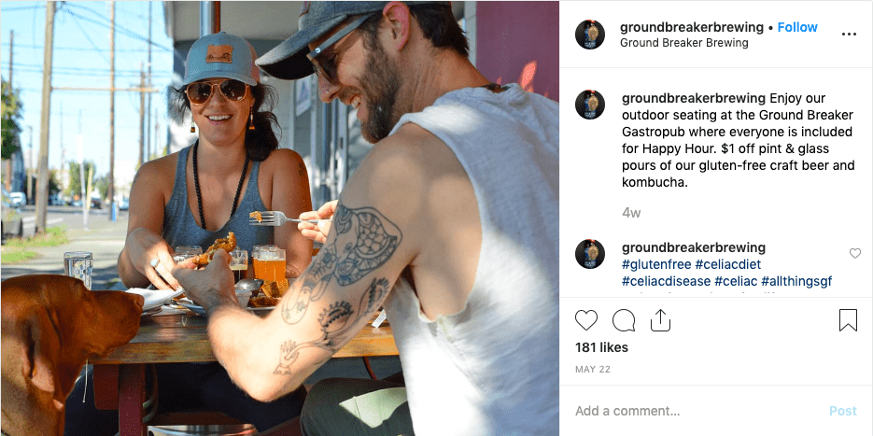Screen dimensions: 873x436
Task: View the 181 likes list
Action: point(602,347)
